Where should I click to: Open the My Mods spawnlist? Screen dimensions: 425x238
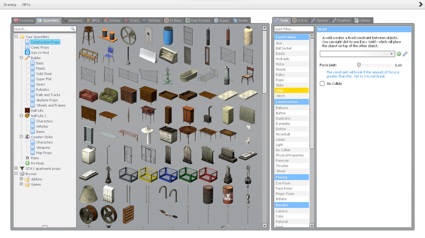tap(37, 163)
